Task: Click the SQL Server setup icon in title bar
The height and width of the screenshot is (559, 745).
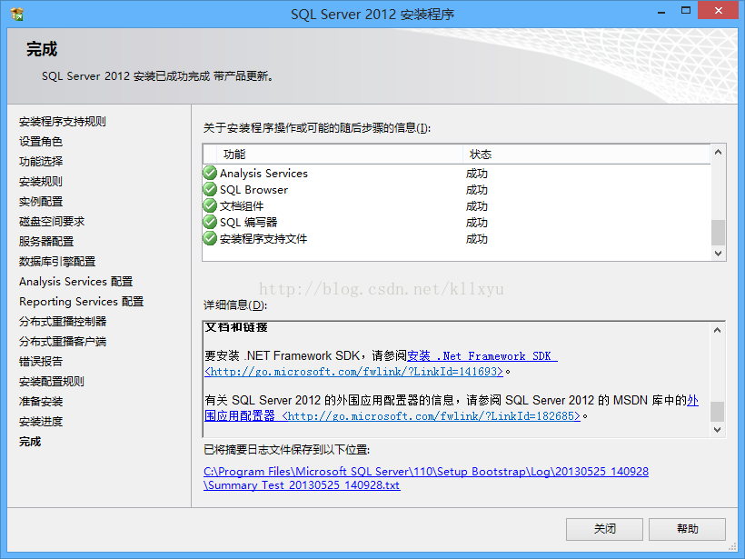Action: click(16, 14)
